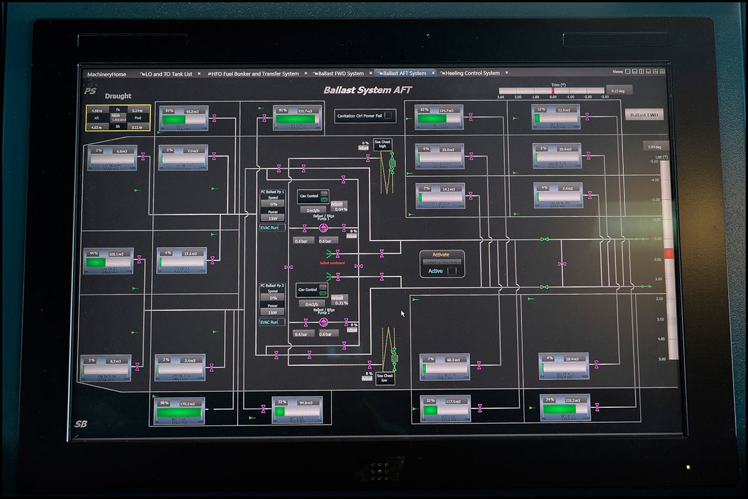748x499 pixels.
Task: Click the green valve on lower crossover line
Action: pyautogui.click(x=544, y=287)
